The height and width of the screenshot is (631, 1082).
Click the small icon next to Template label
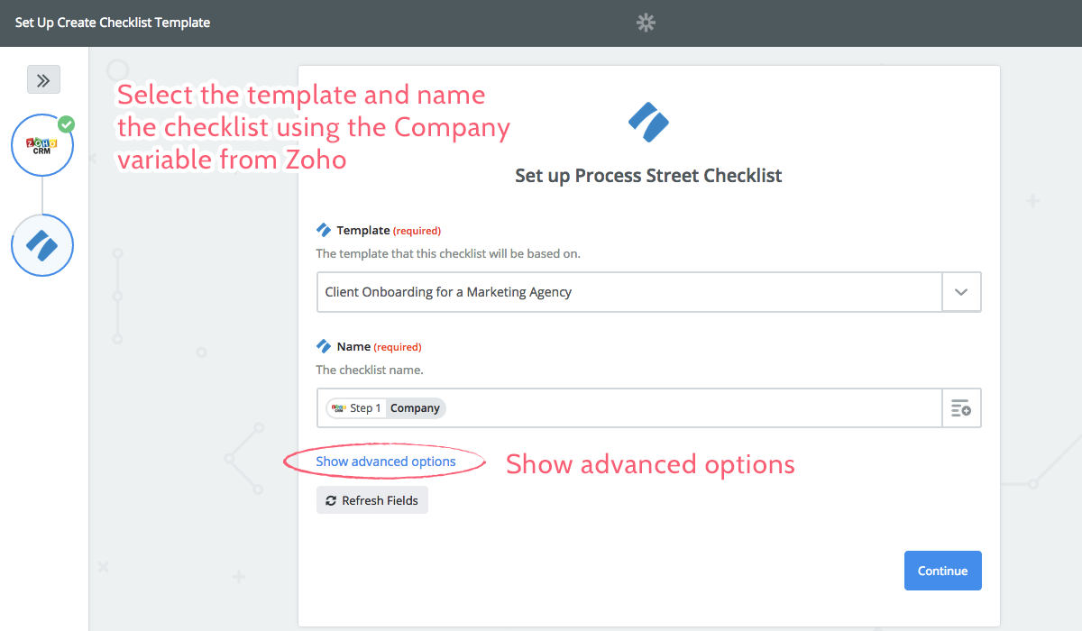pyautogui.click(x=324, y=230)
